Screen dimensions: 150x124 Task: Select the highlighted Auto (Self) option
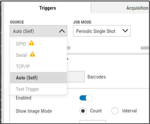point(38,78)
